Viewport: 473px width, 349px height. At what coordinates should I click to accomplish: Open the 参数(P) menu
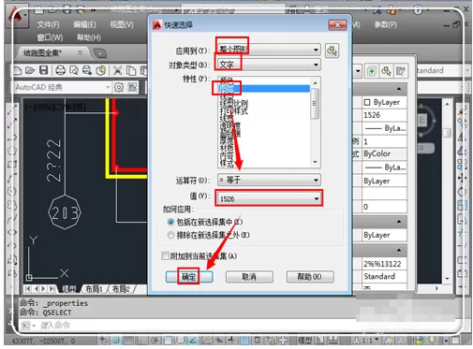[x=386, y=24]
